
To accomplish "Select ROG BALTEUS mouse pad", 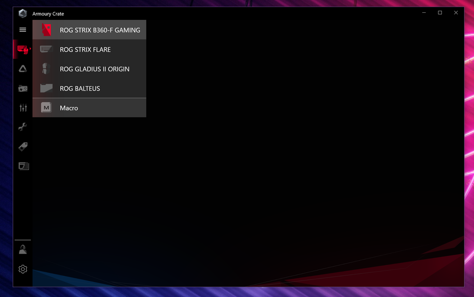I will (89, 88).
